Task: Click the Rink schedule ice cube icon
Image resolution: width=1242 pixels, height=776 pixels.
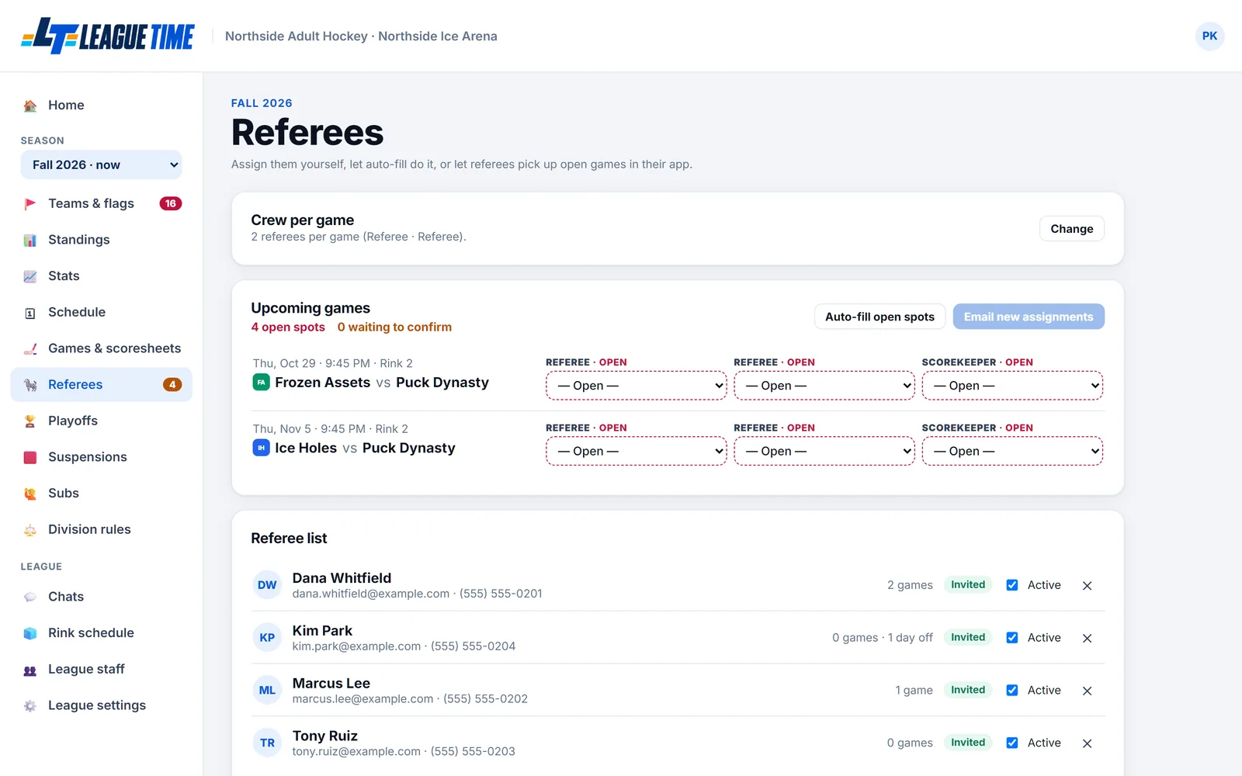Action: coord(30,633)
